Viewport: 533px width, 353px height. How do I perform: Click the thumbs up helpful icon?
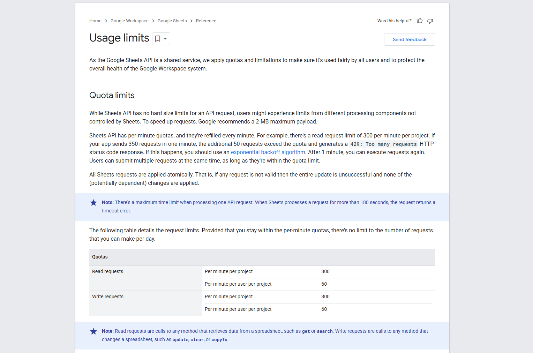[x=420, y=21]
